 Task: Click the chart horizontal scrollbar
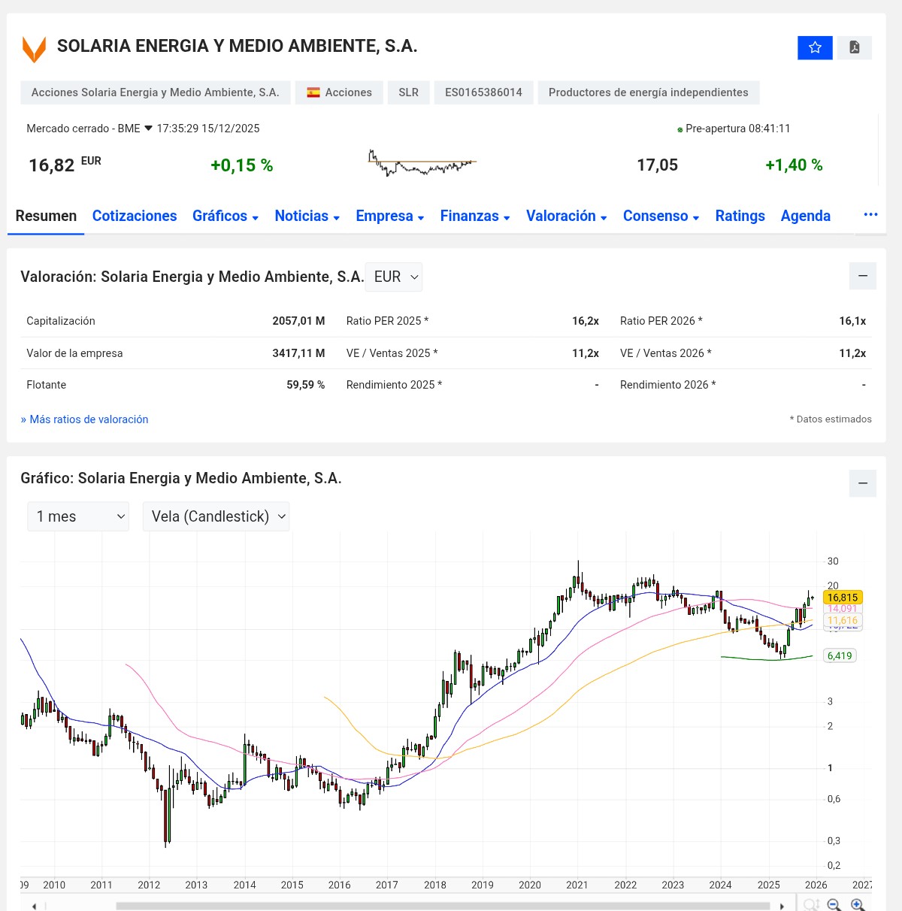pyautogui.click(x=443, y=906)
